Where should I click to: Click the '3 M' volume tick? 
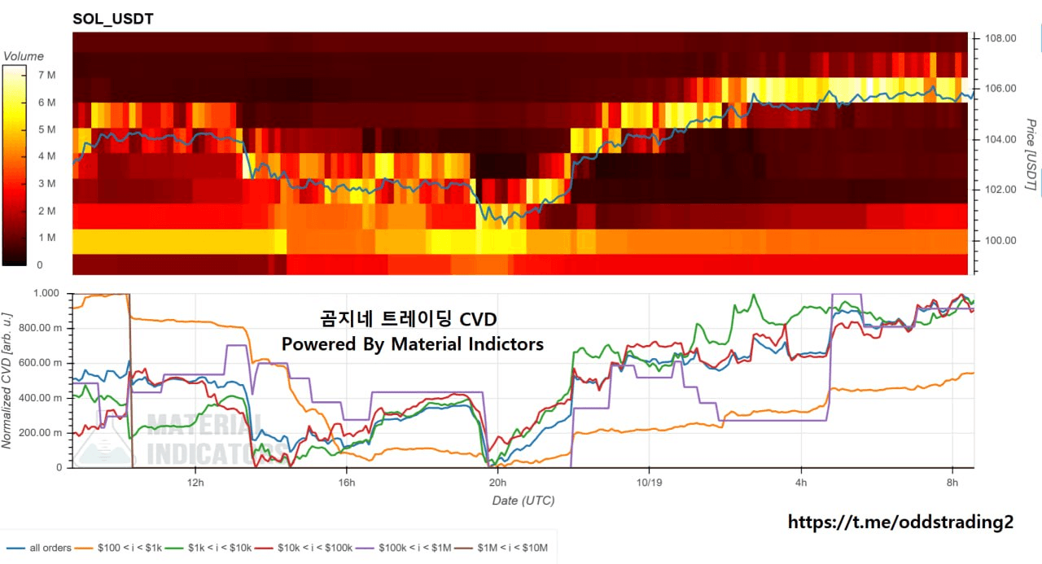pyautogui.click(x=46, y=184)
